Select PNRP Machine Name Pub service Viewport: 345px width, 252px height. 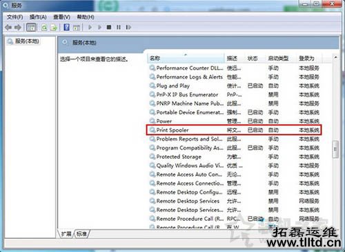pyautogui.click(x=234, y=104)
